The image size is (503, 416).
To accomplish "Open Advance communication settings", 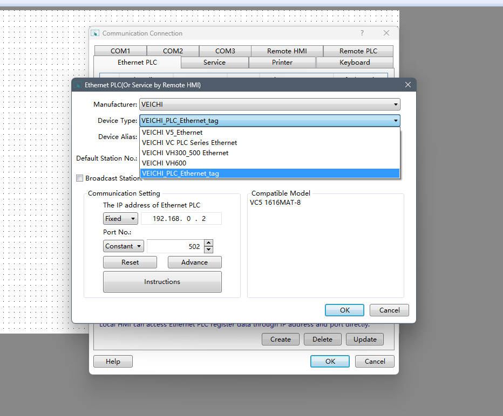I will (194, 262).
